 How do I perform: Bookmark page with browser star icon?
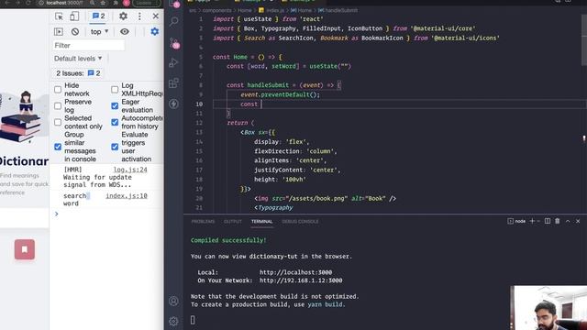tap(102, 3)
